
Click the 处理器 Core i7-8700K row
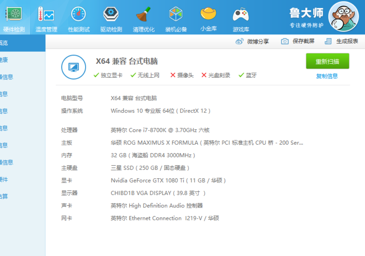(160, 130)
